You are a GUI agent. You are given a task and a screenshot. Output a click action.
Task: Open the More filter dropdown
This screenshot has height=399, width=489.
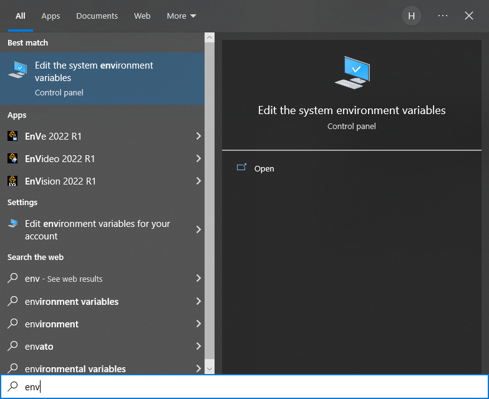tap(181, 16)
